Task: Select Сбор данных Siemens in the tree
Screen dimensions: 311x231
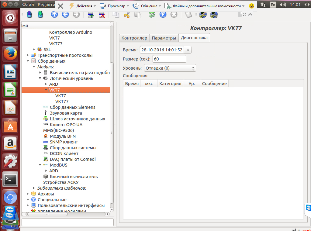Action: pyautogui.click(x=72, y=107)
